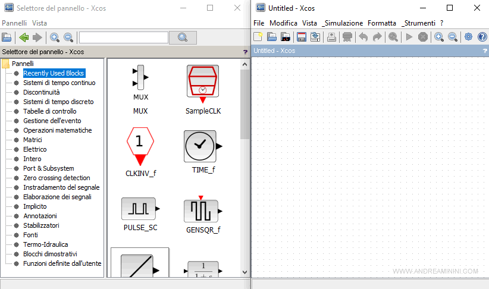Screen dimensions: 489x289
Task: Start the simulation with play button
Action: pos(409,37)
